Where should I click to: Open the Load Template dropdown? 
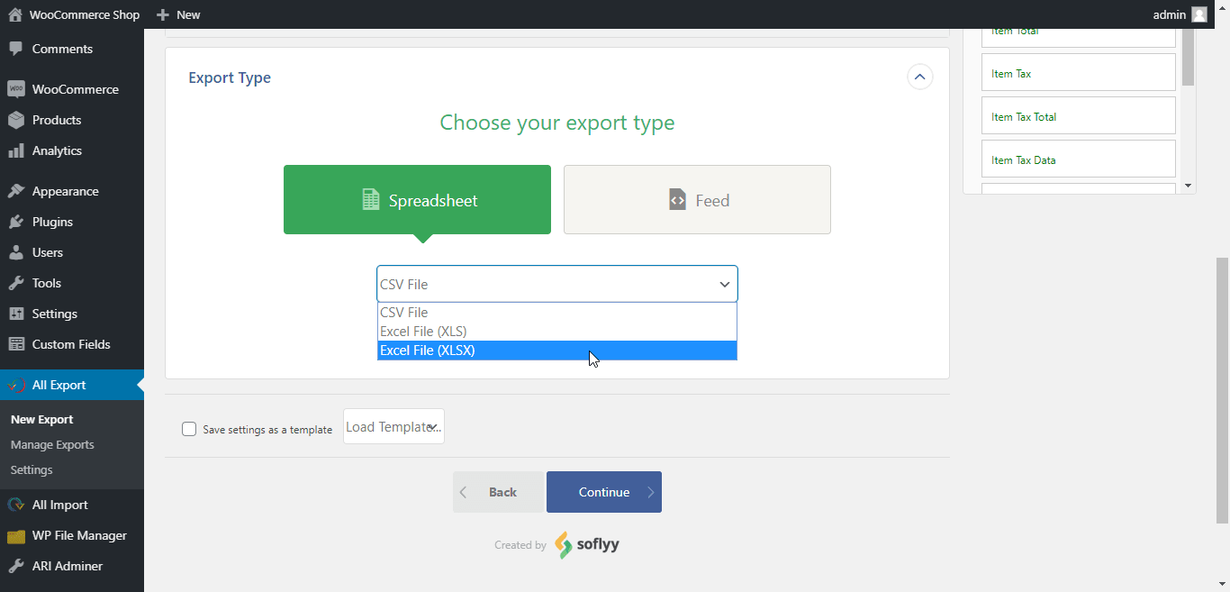tap(393, 426)
